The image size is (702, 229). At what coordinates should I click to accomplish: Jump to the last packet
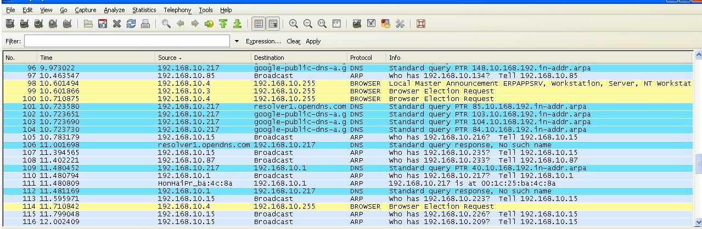point(237,24)
